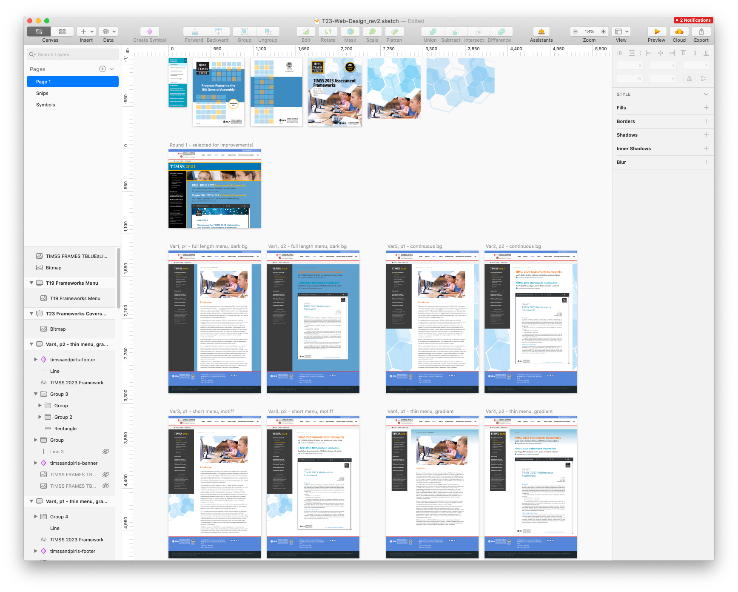Open the Cloud upload tool
Viewport: 738px width, 592px height.
pyautogui.click(x=679, y=31)
